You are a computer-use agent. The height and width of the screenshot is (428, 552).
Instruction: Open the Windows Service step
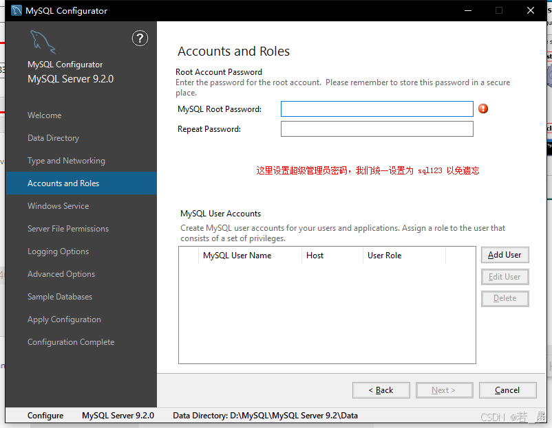click(58, 206)
